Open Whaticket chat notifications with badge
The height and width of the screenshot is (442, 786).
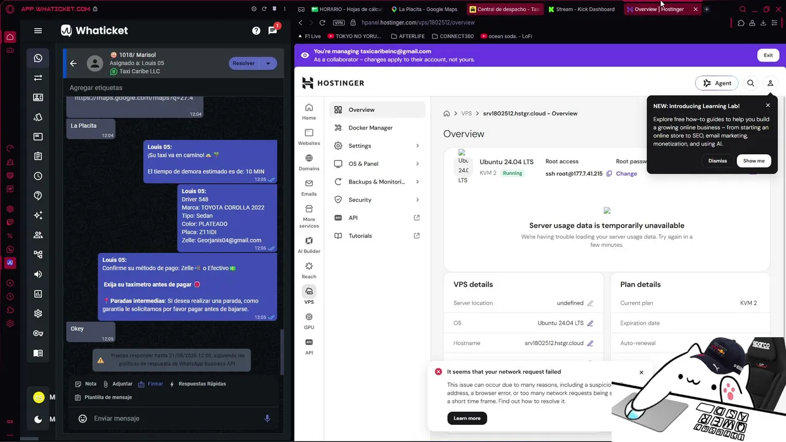coord(273,31)
